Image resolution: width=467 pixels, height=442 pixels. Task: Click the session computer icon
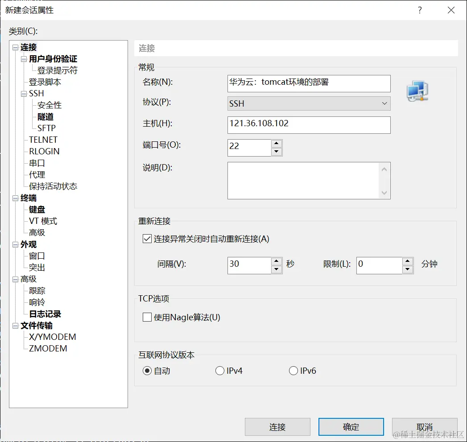417,91
